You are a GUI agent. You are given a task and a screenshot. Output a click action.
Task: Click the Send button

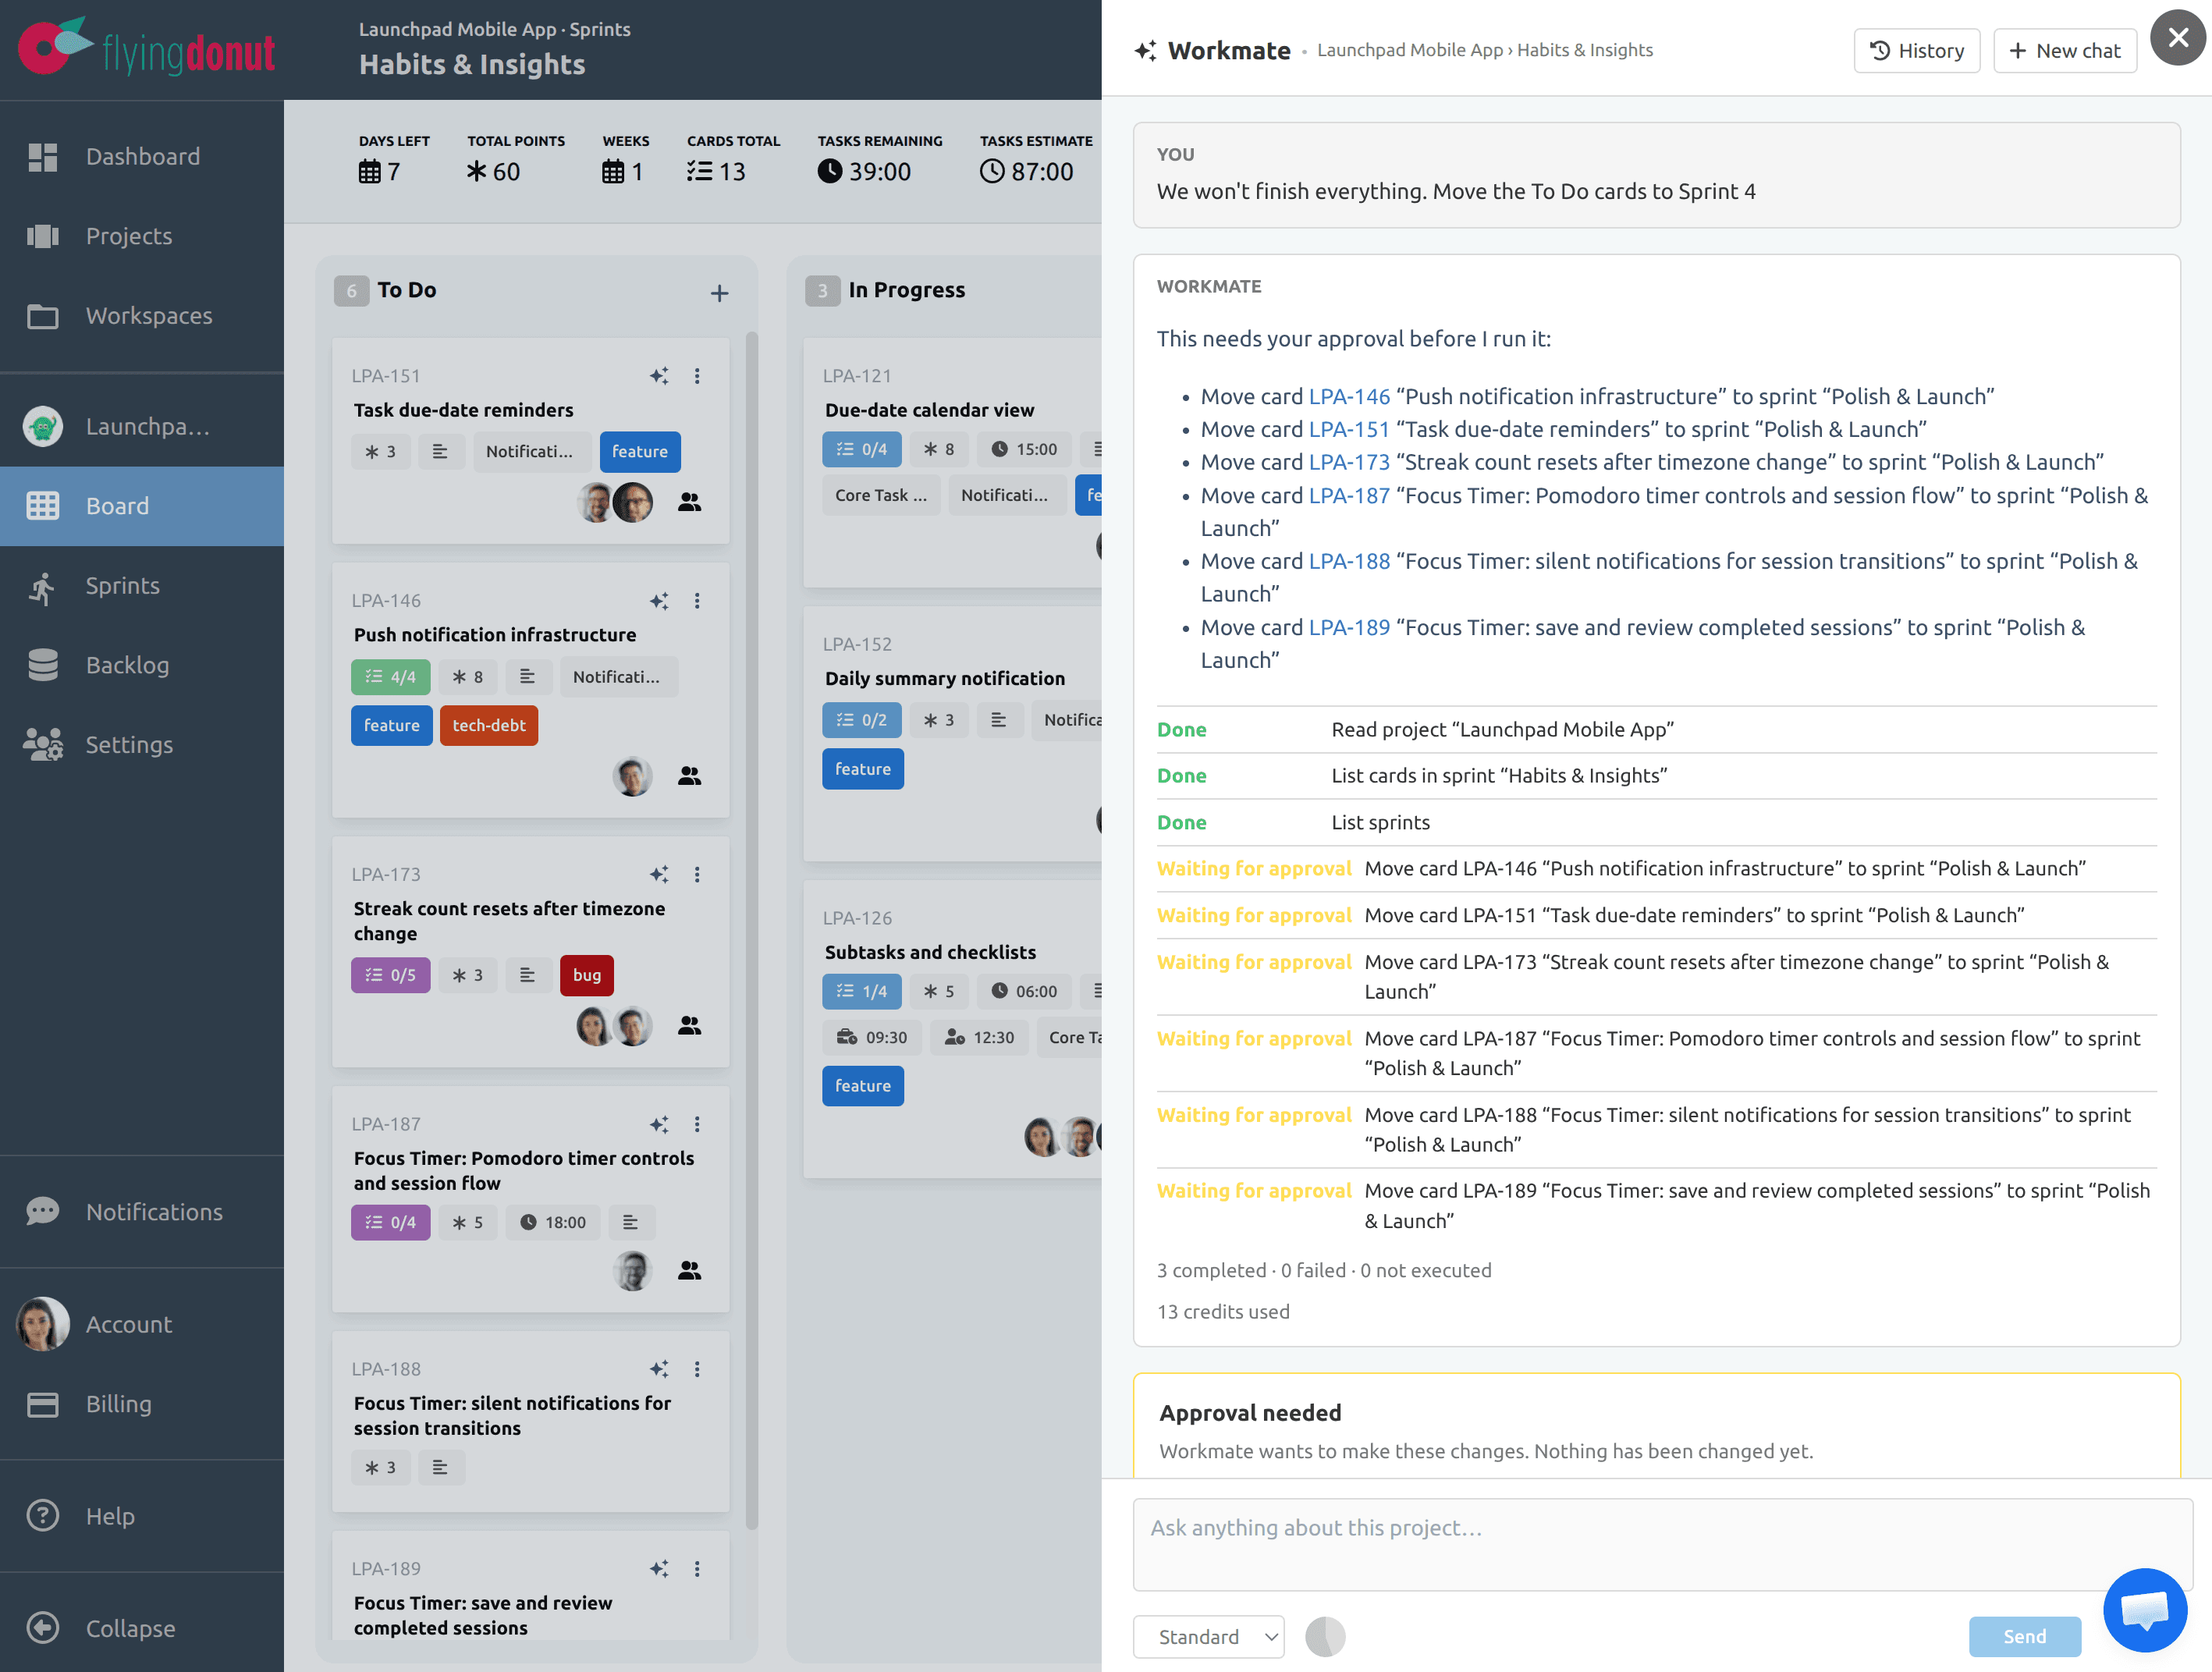(2024, 1637)
